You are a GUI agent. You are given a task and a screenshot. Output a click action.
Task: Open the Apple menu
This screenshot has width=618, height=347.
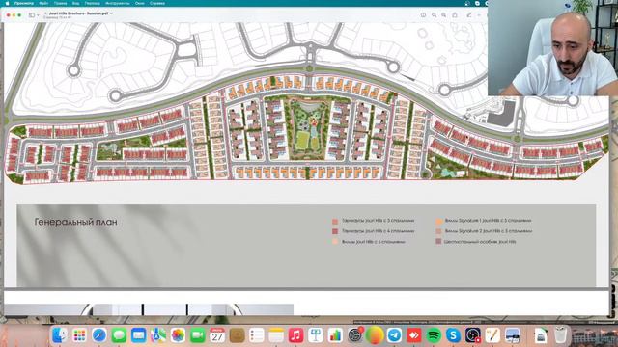7,3
